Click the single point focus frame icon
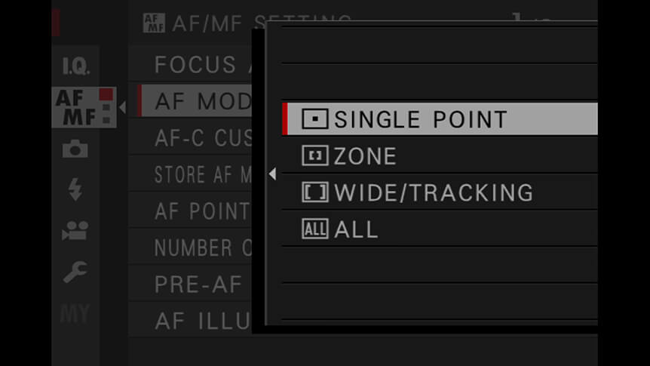The width and height of the screenshot is (650, 366). click(x=315, y=118)
